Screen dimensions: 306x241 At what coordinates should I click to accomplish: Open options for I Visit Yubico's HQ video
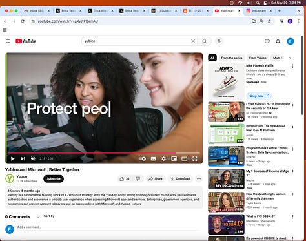click(x=292, y=105)
